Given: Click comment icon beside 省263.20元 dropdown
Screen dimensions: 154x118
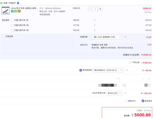Looking at the screenshot, I should [x=126, y=93].
